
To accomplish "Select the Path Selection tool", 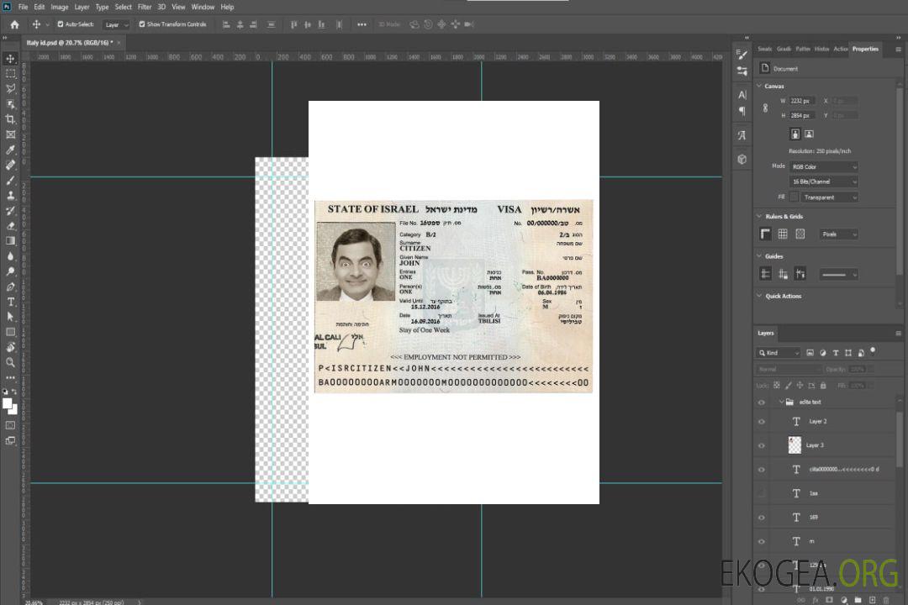I will click(x=10, y=317).
